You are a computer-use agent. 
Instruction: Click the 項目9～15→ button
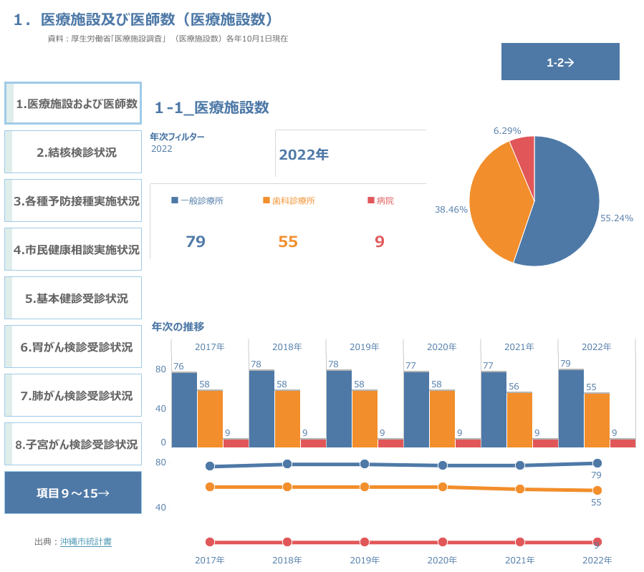[73, 493]
